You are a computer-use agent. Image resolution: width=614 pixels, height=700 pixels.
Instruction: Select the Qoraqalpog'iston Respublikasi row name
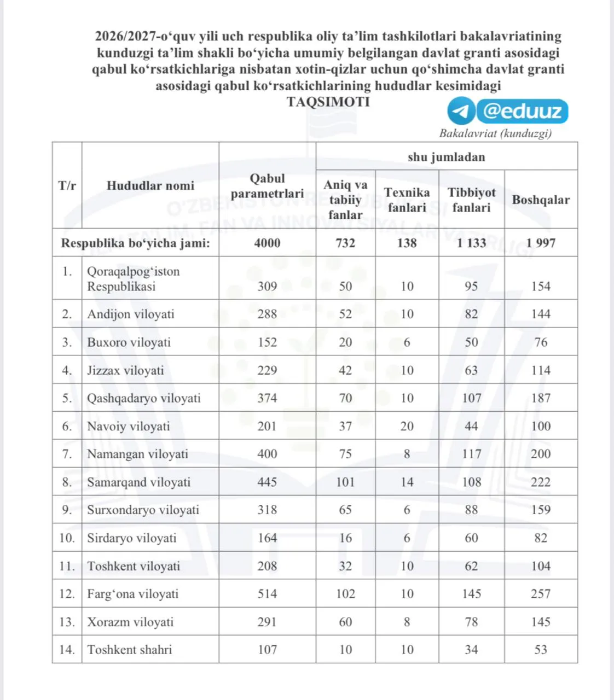pyautogui.click(x=133, y=278)
